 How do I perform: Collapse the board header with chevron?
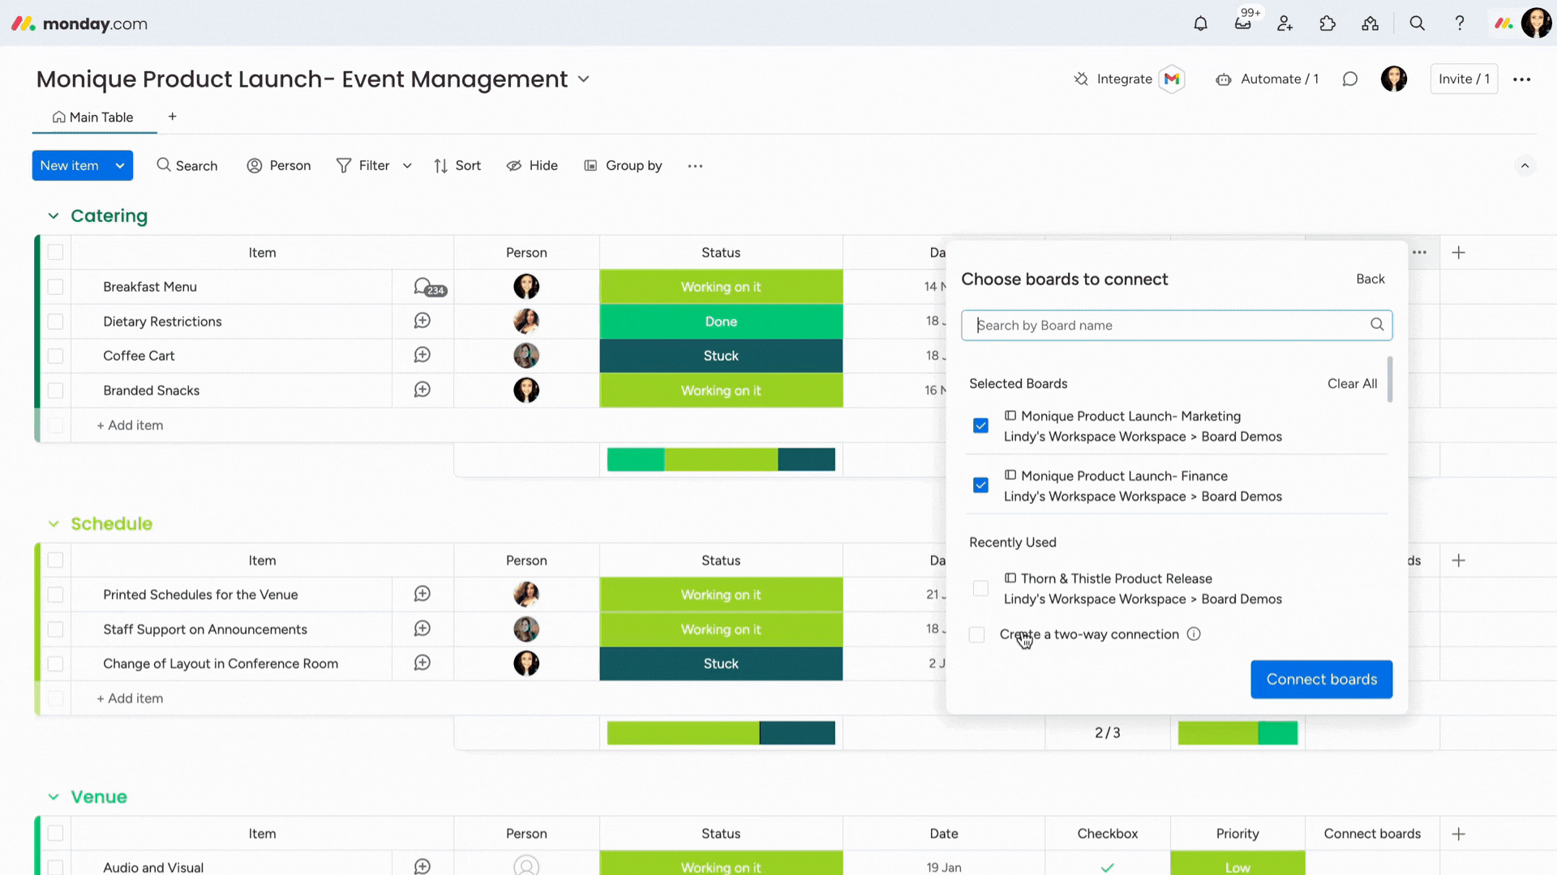click(x=1525, y=166)
